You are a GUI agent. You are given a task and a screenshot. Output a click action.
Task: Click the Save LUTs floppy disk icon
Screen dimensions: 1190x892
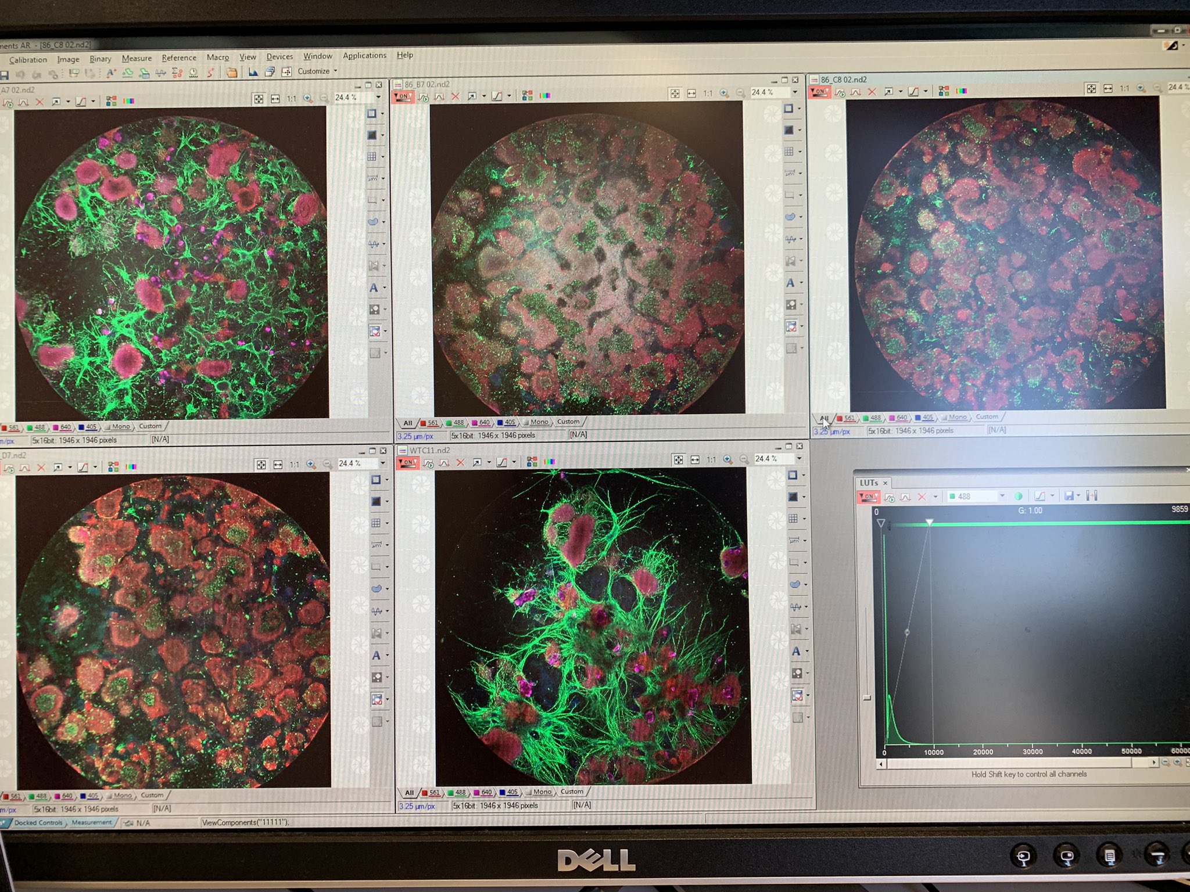tap(1069, 496)
